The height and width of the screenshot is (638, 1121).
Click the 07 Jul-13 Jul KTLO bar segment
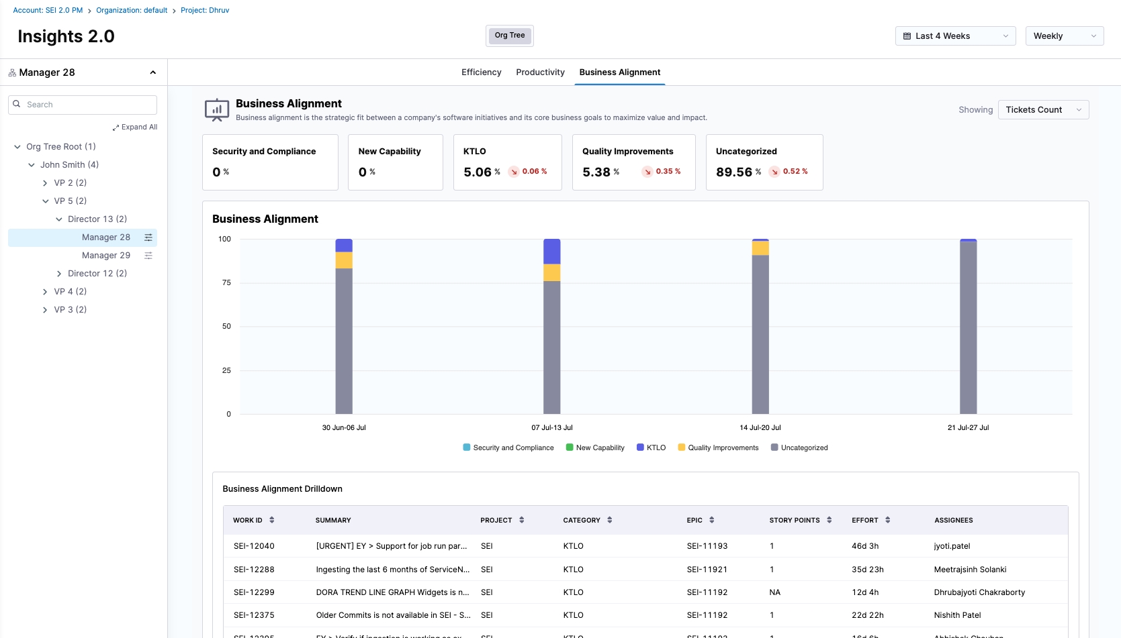[x=551, y=252]
